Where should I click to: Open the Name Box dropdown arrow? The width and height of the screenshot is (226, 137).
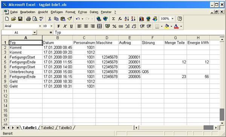(x=34, y=32)
